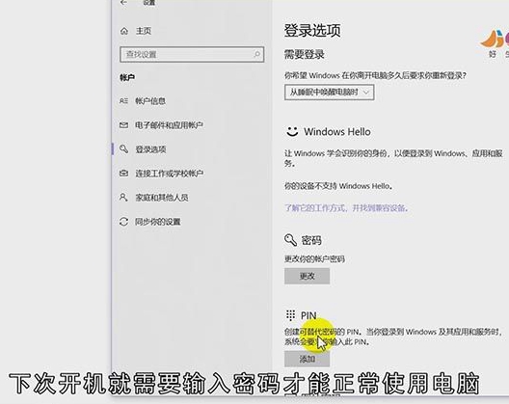This screenshot has height=404, width=509.
Task: Select the 更改你的帐户密码 description
Action: point(314,258)
